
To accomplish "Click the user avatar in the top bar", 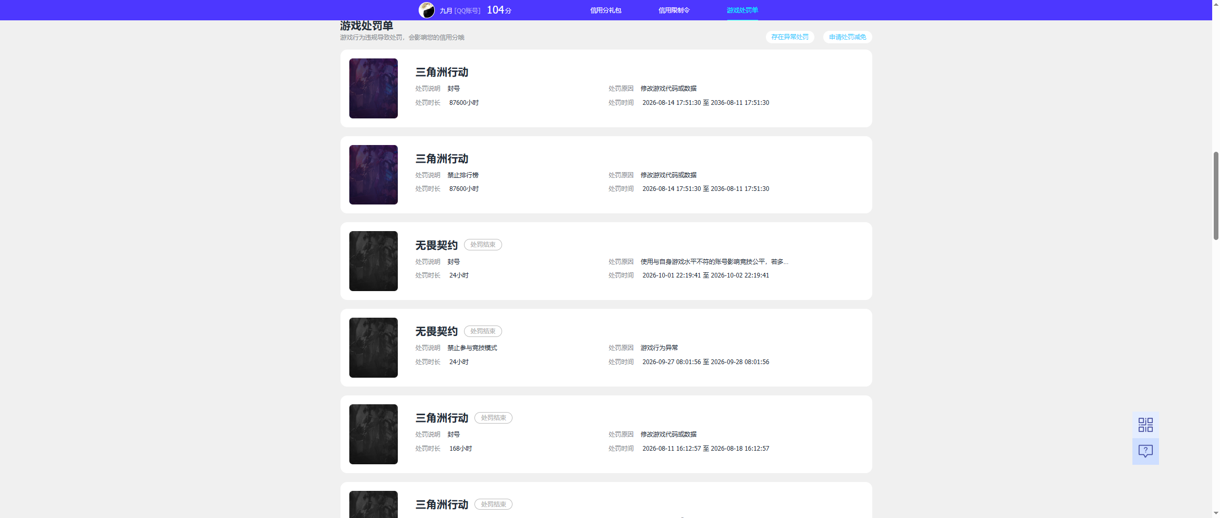I will pyautogui.click(x=426, y=10).
